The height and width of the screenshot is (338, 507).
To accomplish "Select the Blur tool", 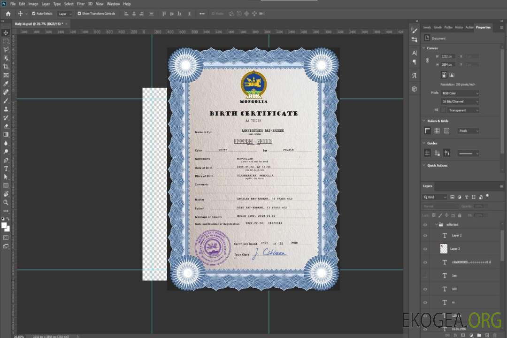I will tap(6, 143).
